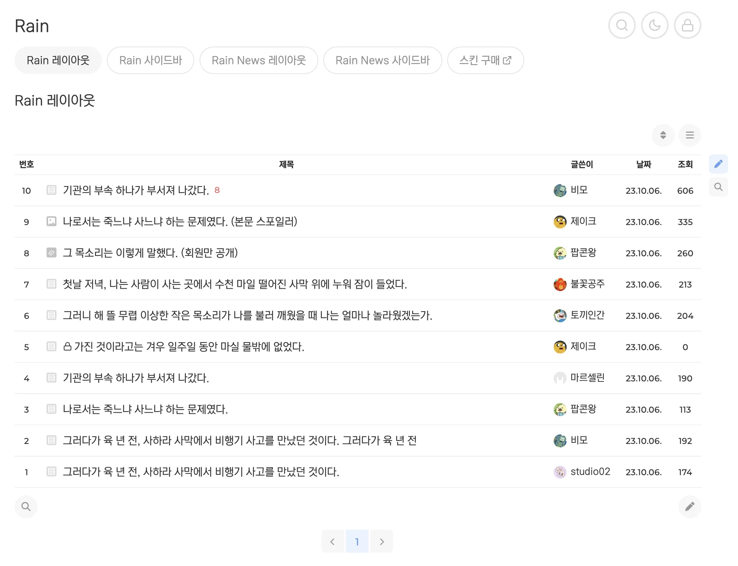This screenshot has height=566, width=738.
Task: Click the bottom-right pencil write button
Action: [x=690, y=507]
